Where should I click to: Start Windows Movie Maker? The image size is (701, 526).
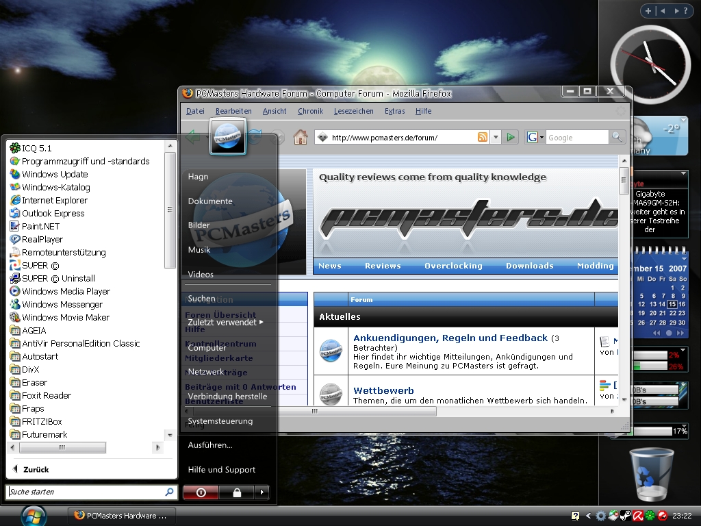(60, 317)
